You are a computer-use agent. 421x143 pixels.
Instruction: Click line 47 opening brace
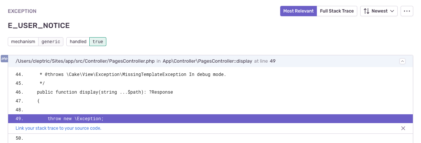coord(39,101)
